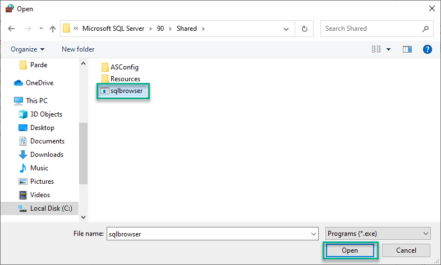
Task: Click the Open button
Action: pos(350,250)
